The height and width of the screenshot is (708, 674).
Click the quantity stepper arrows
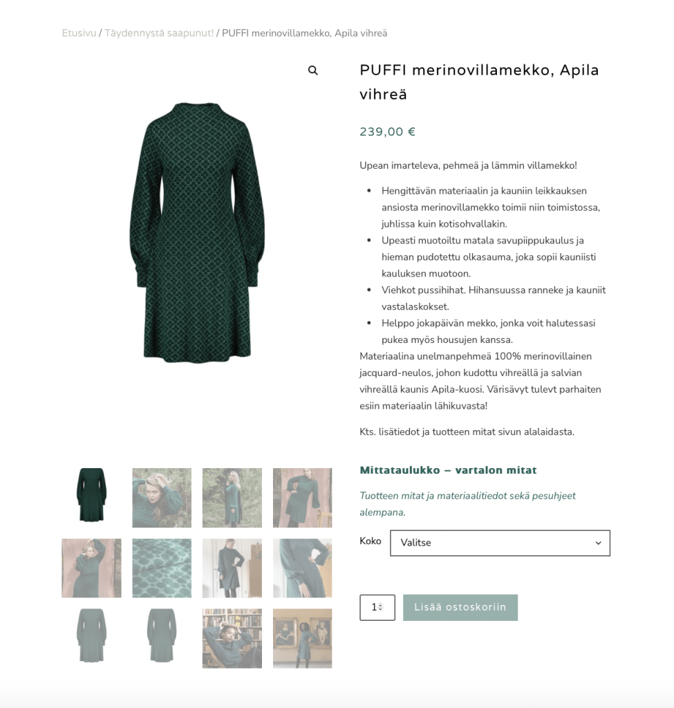[x=381, y=607]
